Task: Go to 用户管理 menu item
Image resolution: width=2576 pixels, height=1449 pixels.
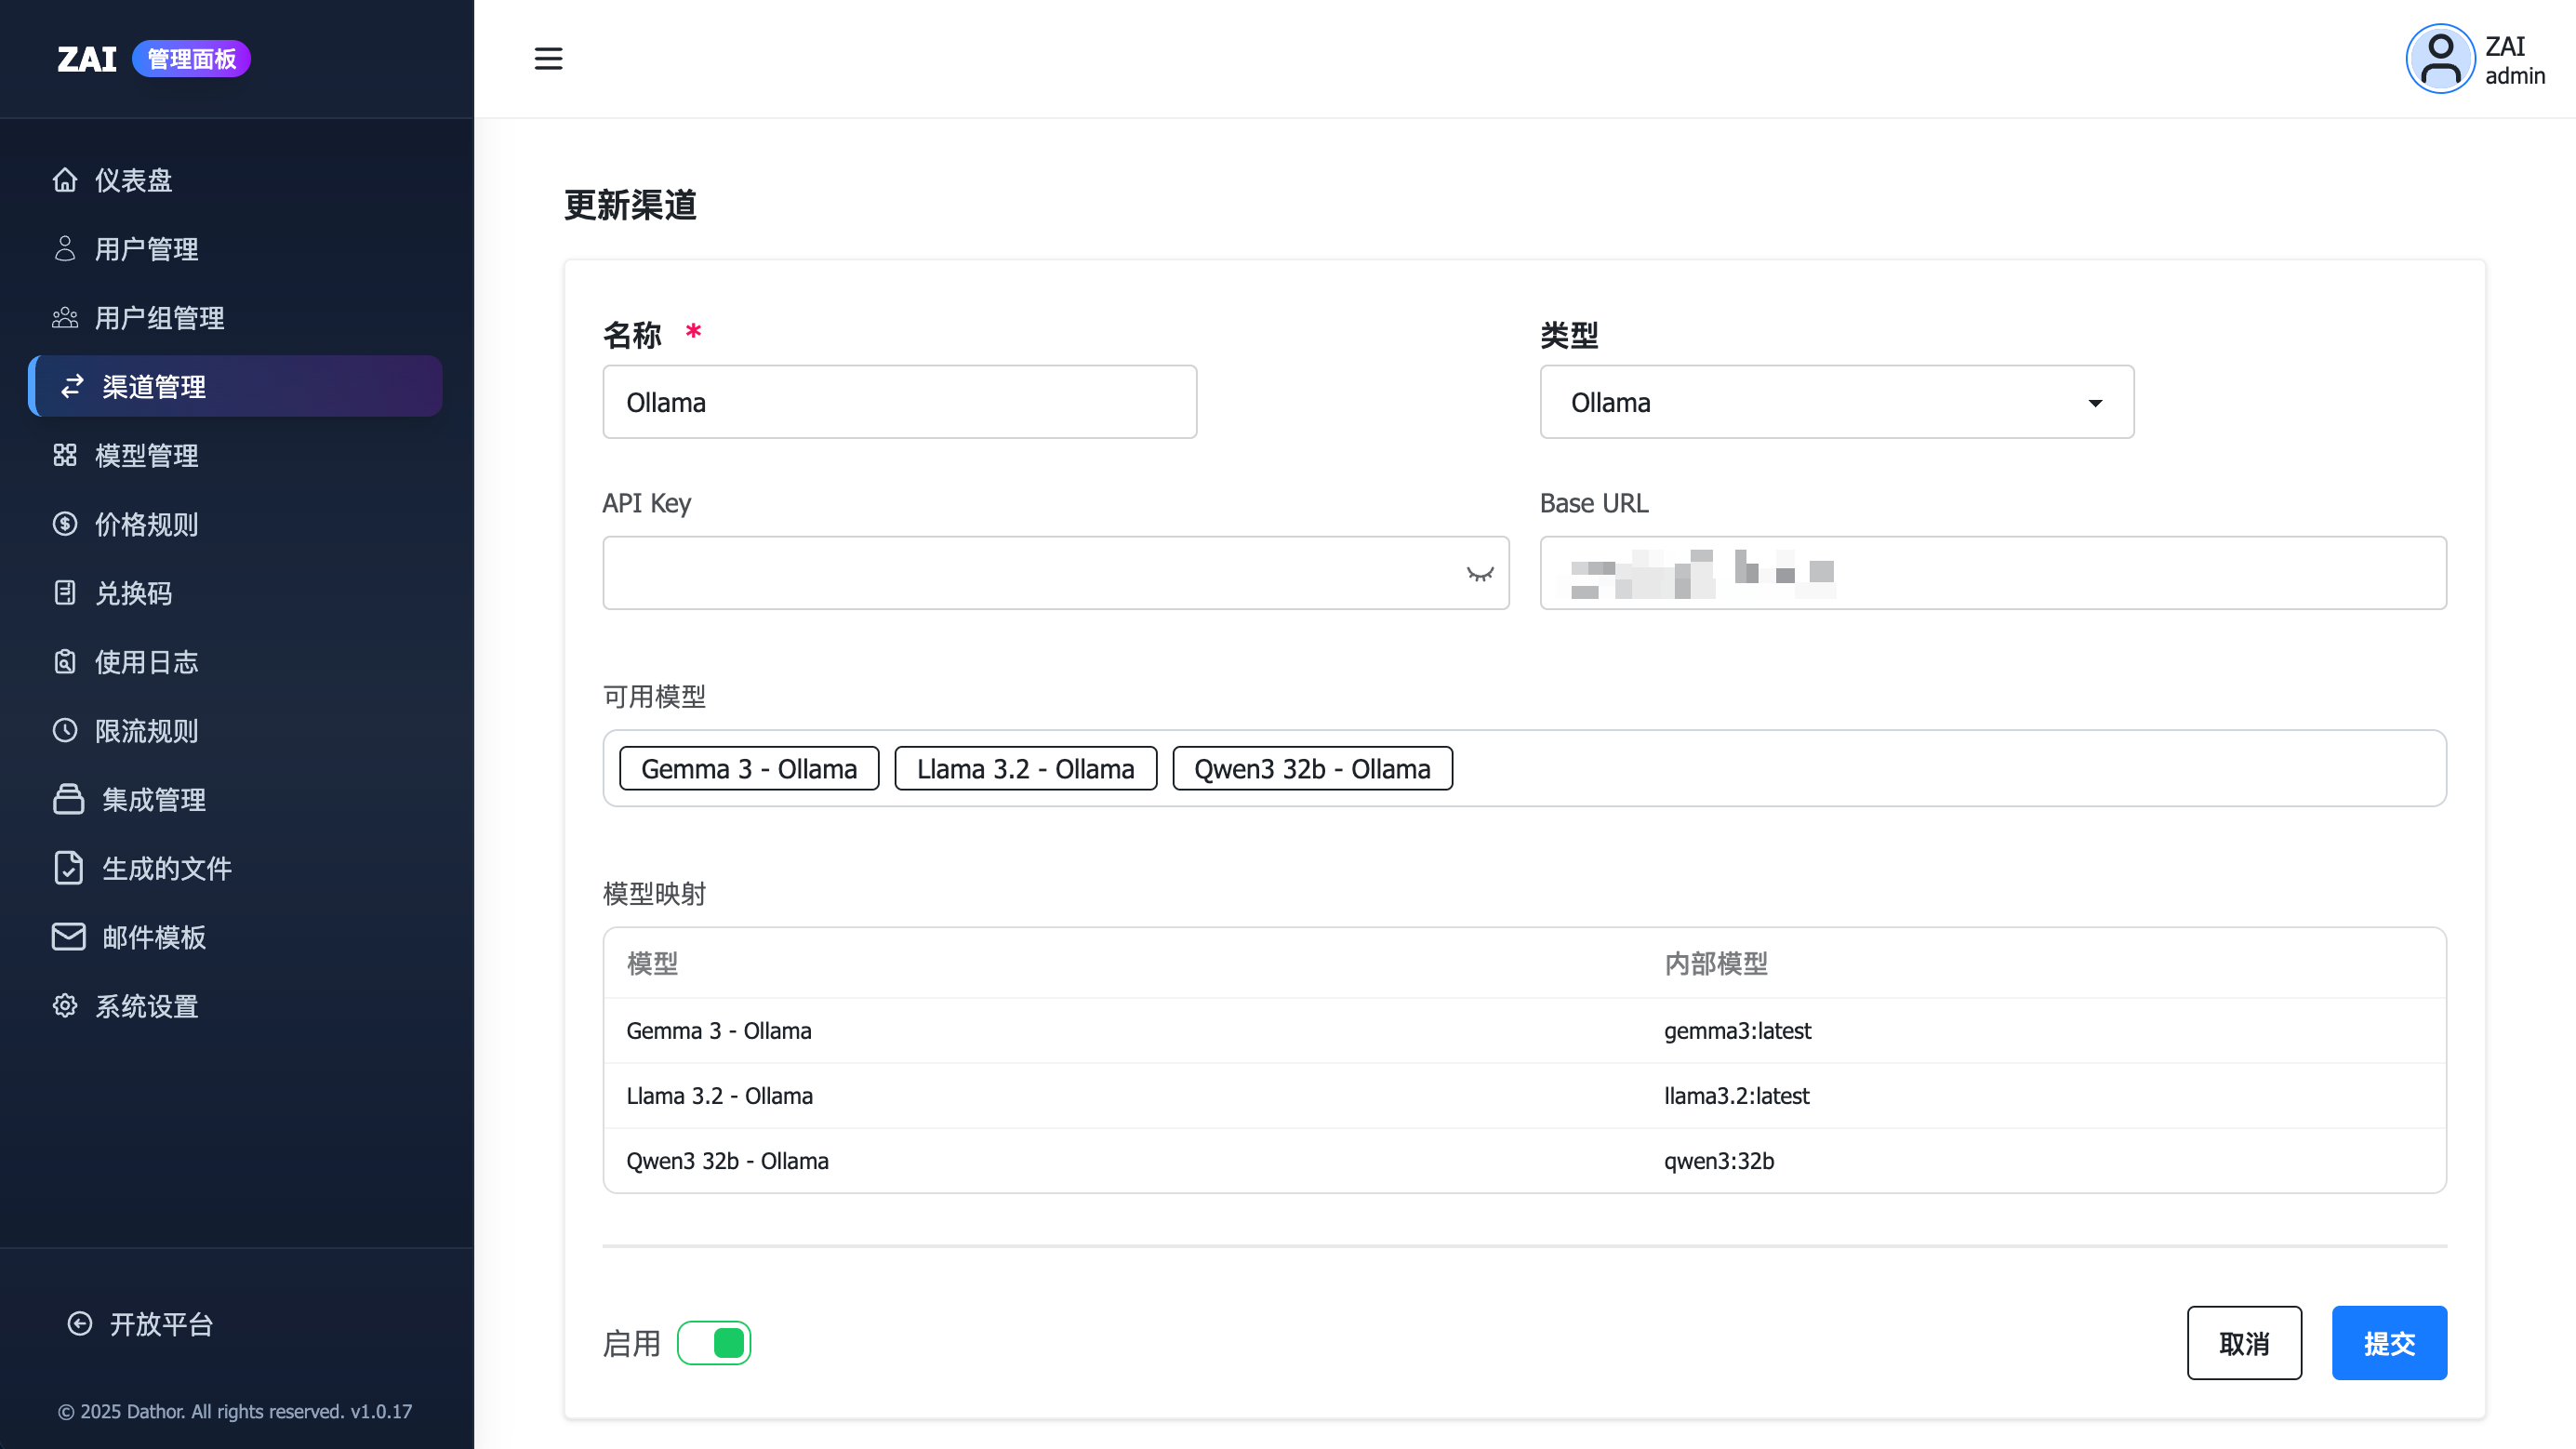Action: pyautogui.click(x=146, y=249)
